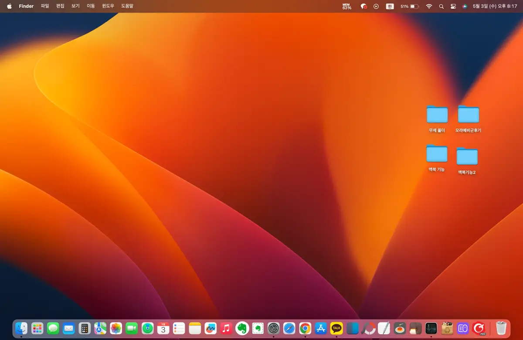This screenshot has width=523, height=340.
Task: Open the 이동 menu
Action: point(91,6)
